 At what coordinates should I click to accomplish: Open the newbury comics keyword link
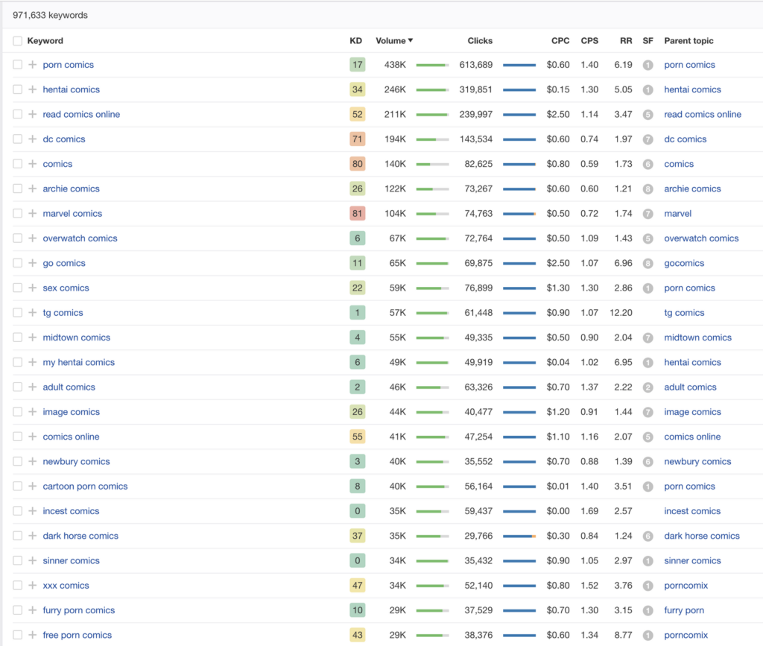click(77, 462)
